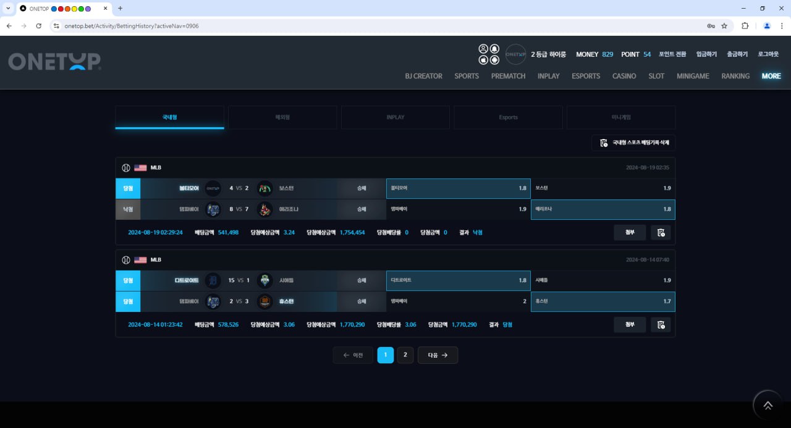
Task: Click the 로그아웃 link
Action: point(768,54)
